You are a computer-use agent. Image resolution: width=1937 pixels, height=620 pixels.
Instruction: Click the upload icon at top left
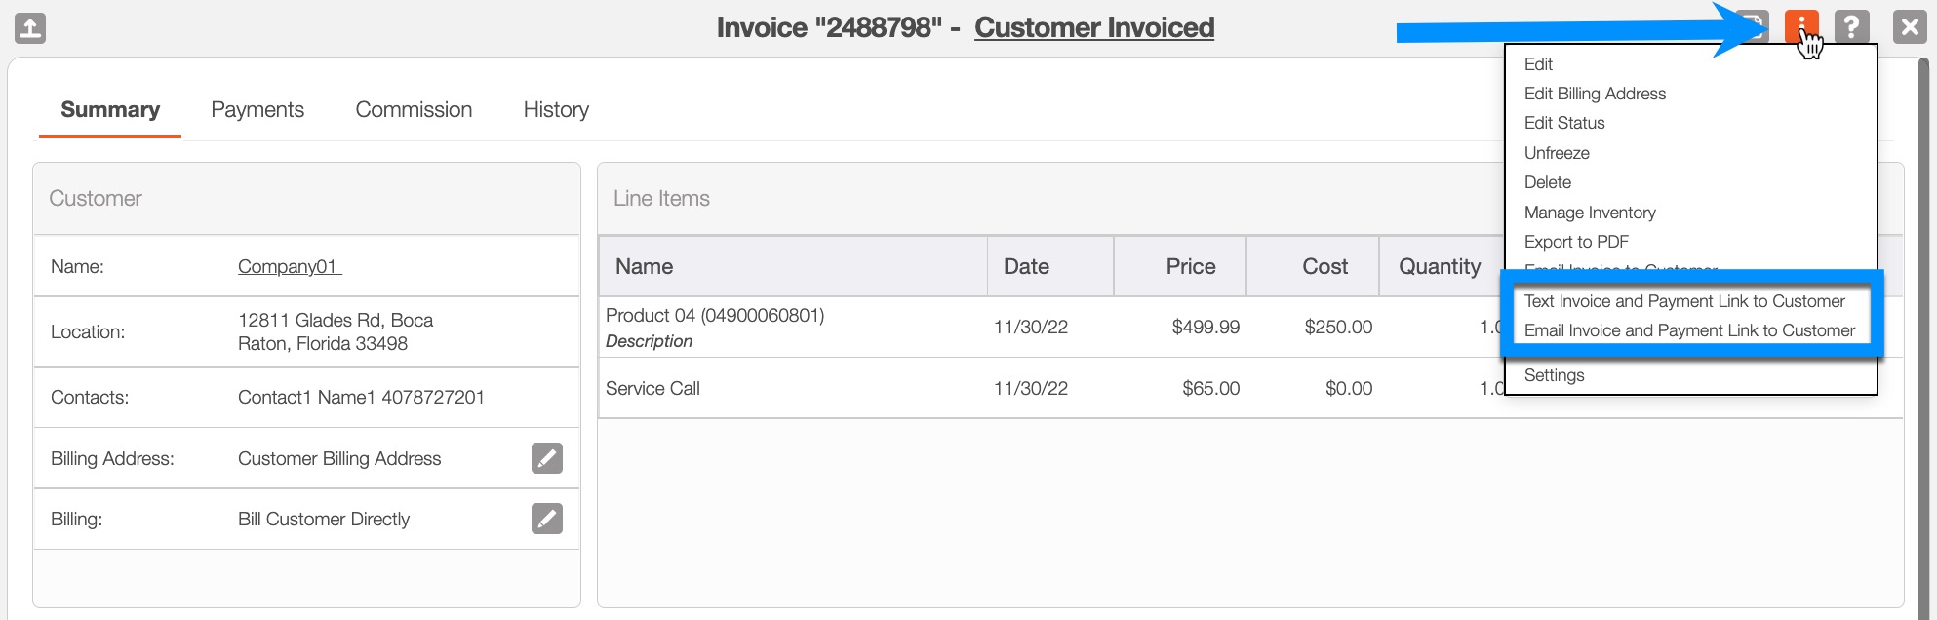[30, 28]
